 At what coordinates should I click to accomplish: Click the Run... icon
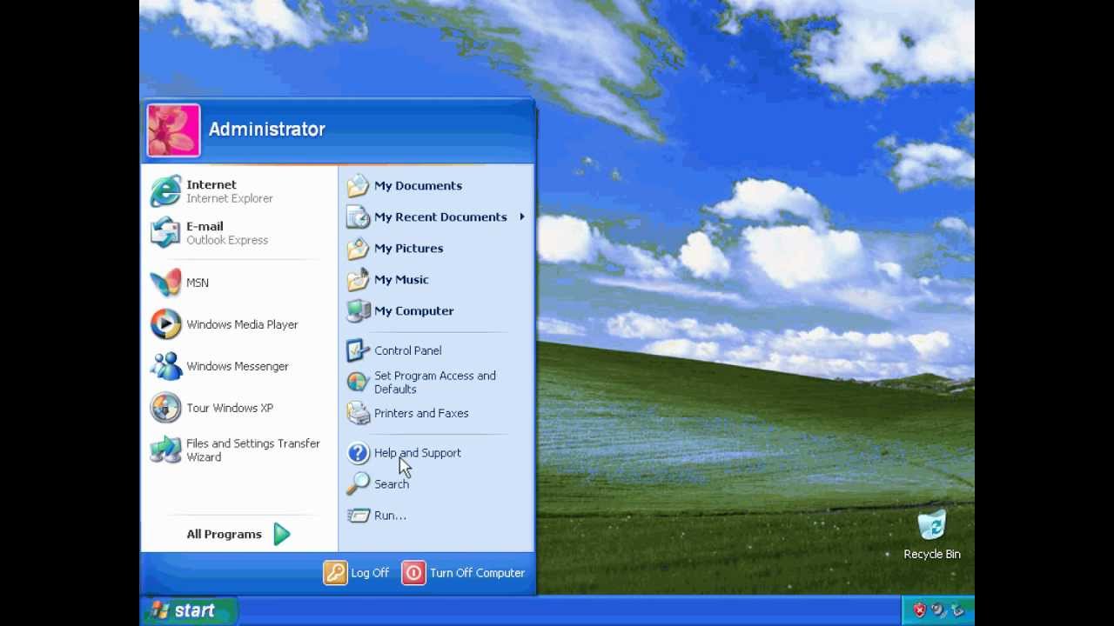(358, 516)
